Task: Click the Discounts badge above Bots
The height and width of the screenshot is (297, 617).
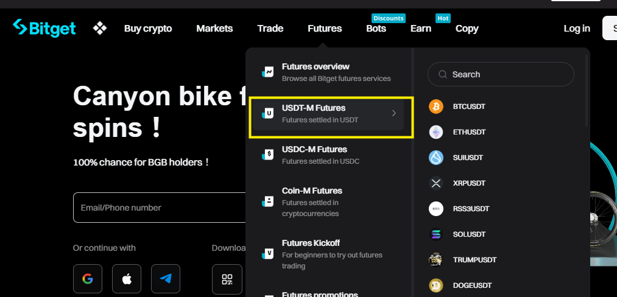Action: click(x=389, y=18)
